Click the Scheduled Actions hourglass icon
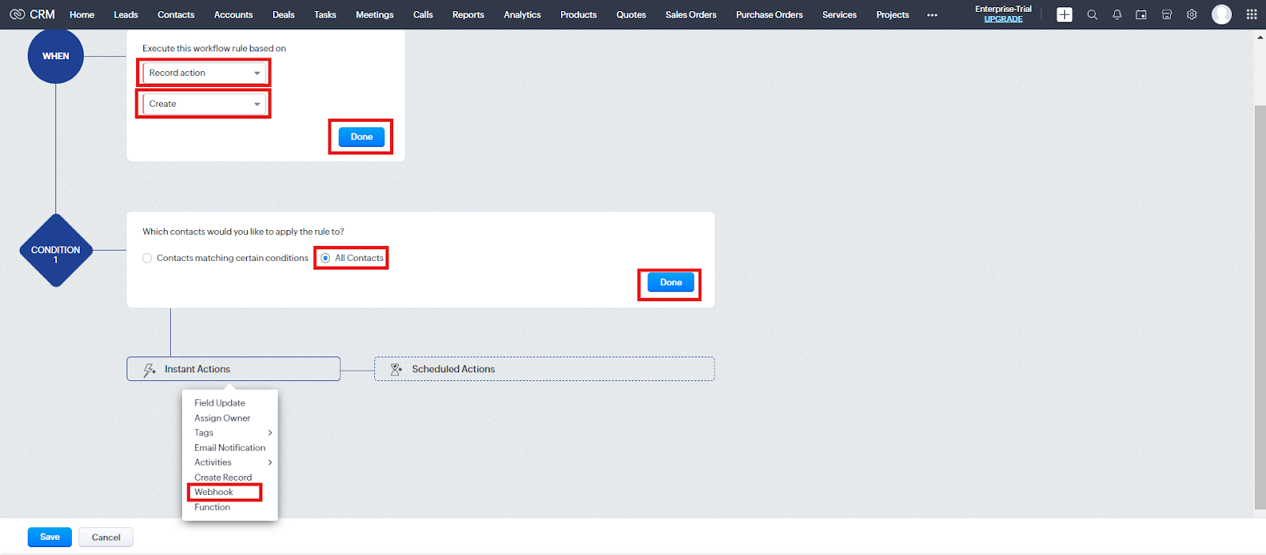This screenshot has height=555, width=1266. point(396,369)
